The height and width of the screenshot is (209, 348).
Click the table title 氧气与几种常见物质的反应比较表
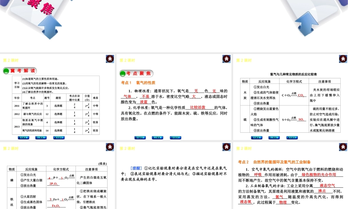293,74
